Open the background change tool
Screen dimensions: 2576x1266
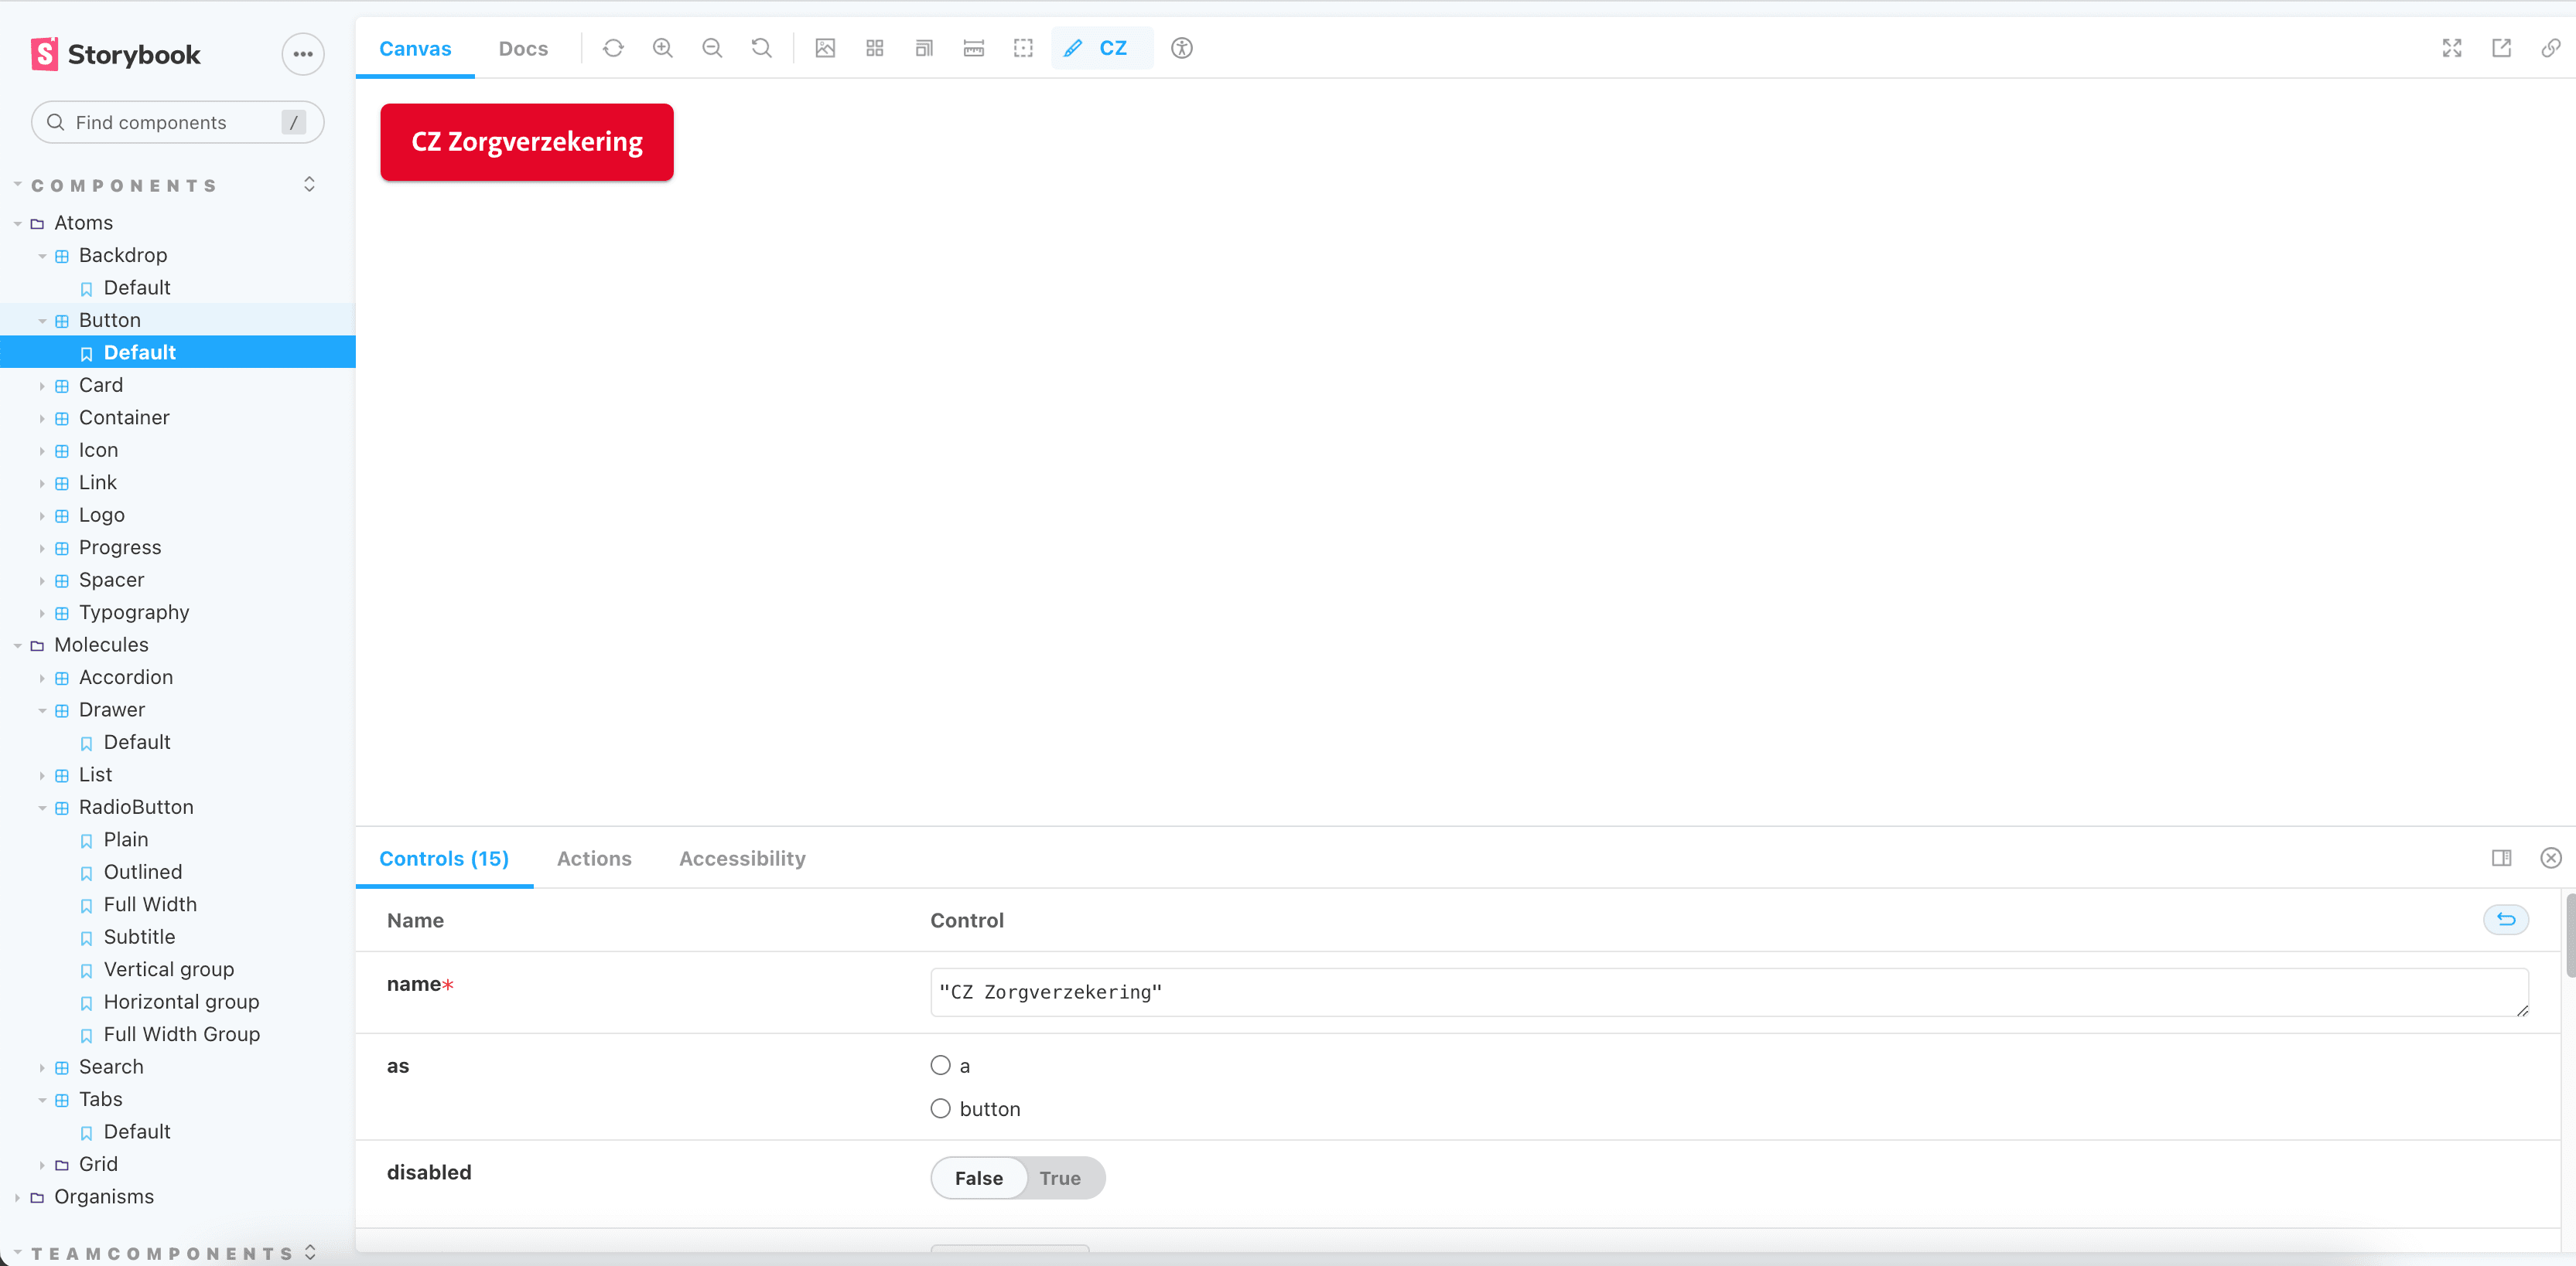coord(825,48)
